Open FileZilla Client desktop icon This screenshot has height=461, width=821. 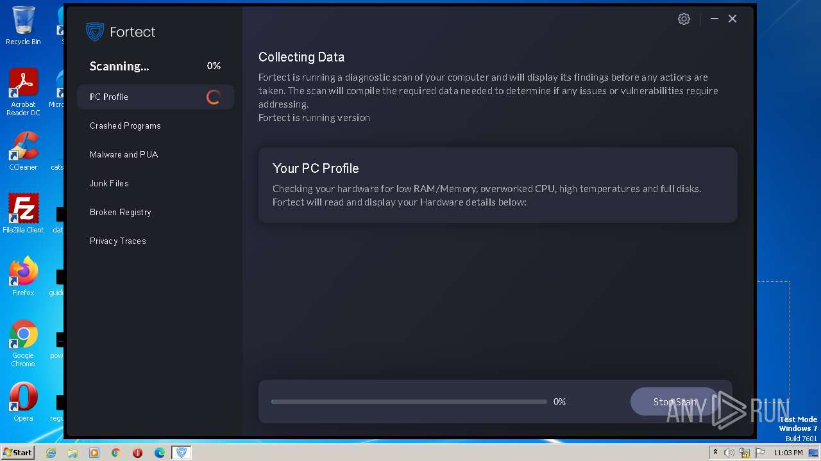[x=23, y=214]
